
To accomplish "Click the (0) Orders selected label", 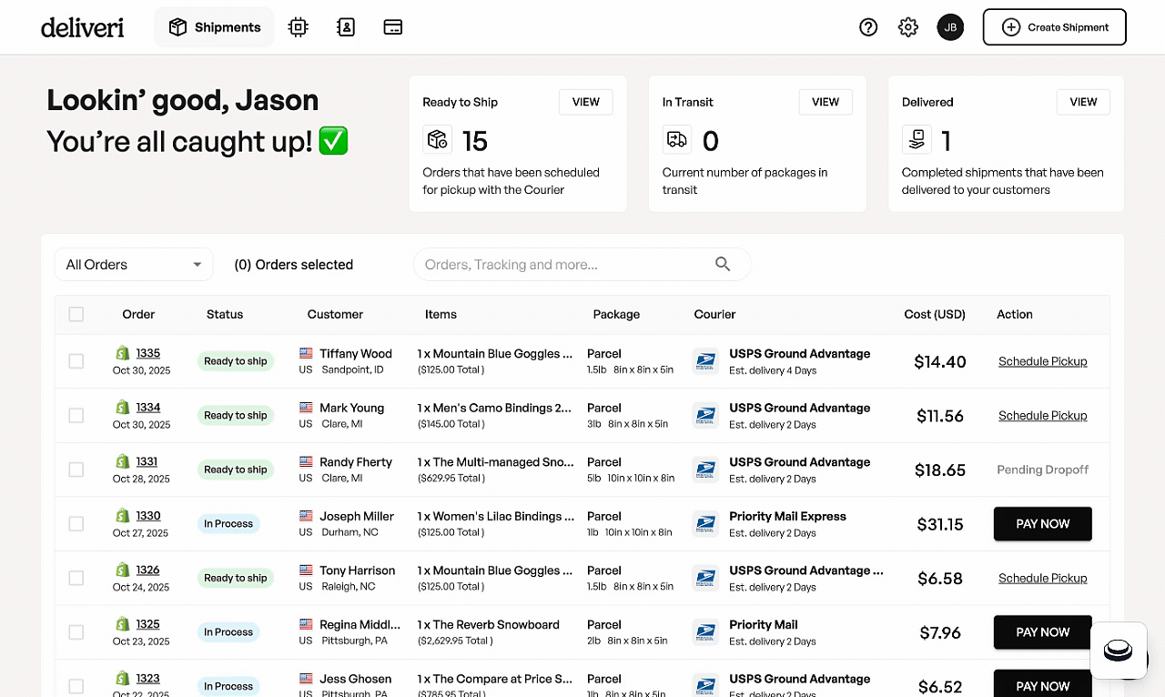I will (x=294, y=264).
